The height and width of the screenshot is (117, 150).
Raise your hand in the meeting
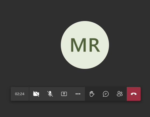point(92,94)
